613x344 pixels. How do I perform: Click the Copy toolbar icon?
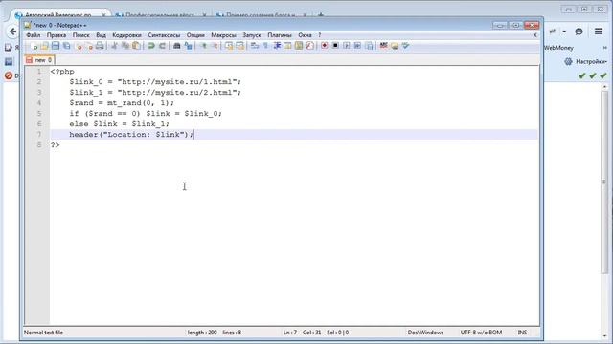(x=125, y=46)
